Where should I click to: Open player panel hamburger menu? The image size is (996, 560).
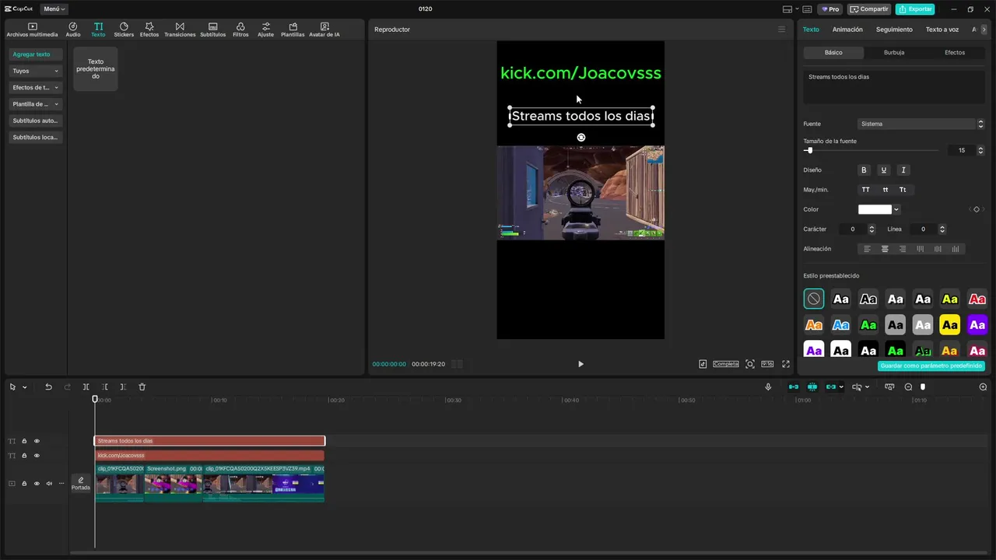pyautogui.click(x=782, y=30)
